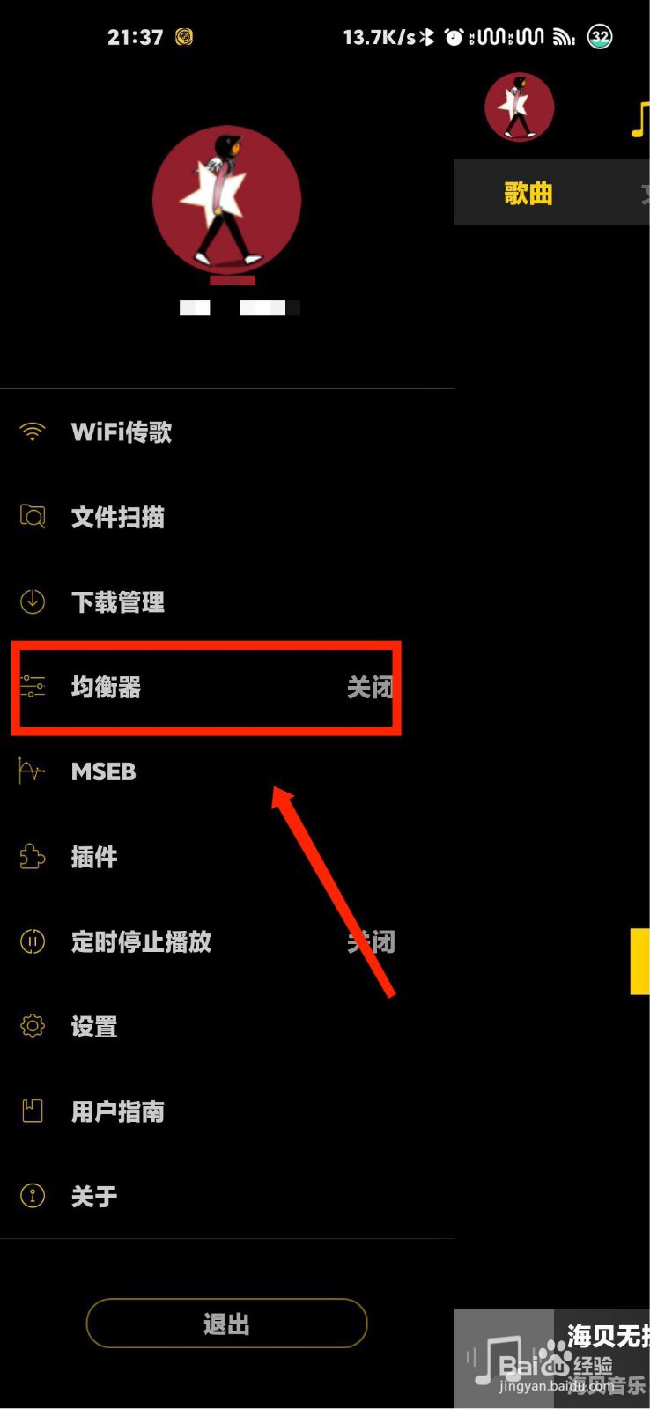Screen dimensions: 650x1409
Task: Open the file scan magnifier icon
Action: (33, 516)
